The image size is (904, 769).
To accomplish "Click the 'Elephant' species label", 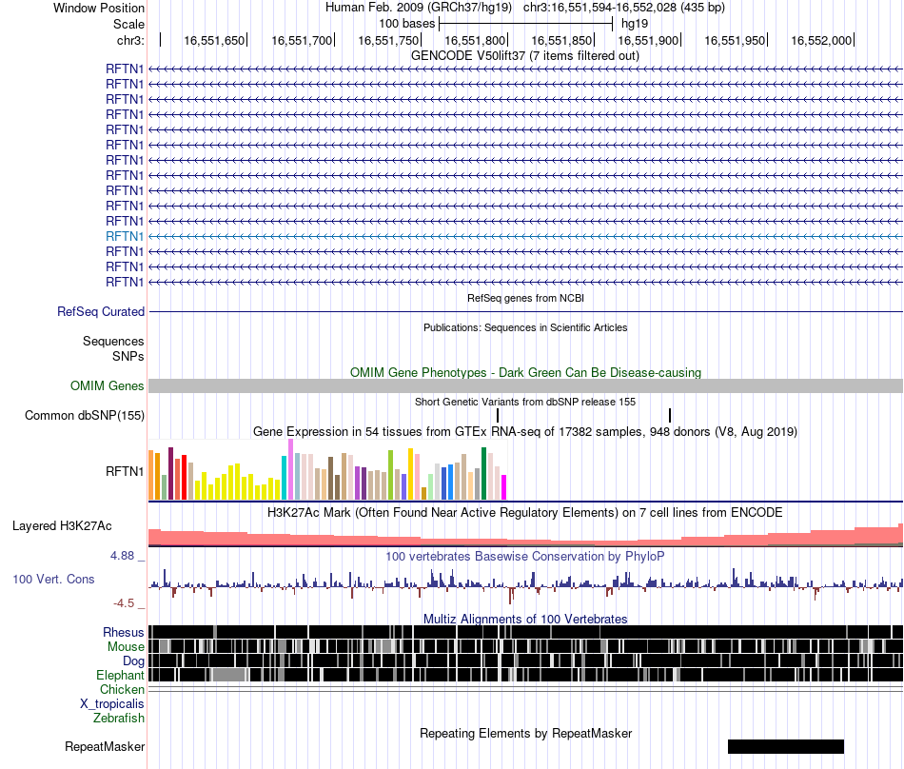I will 120,675.
